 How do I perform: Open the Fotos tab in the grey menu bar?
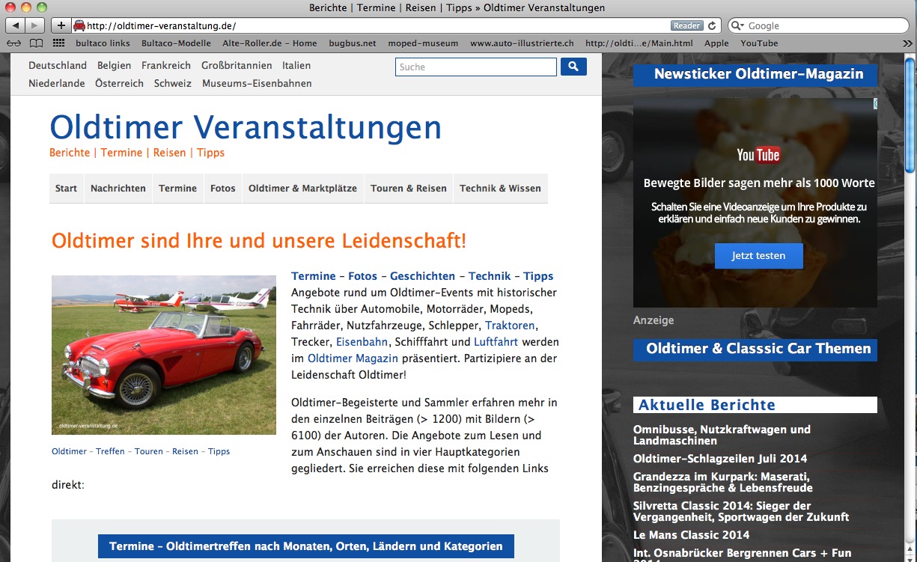223,189
